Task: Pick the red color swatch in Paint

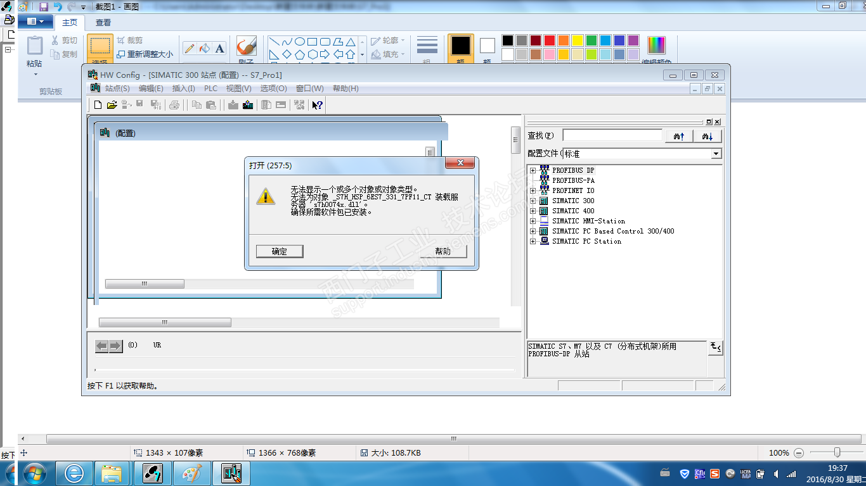Action: click(x=550, y=40)
